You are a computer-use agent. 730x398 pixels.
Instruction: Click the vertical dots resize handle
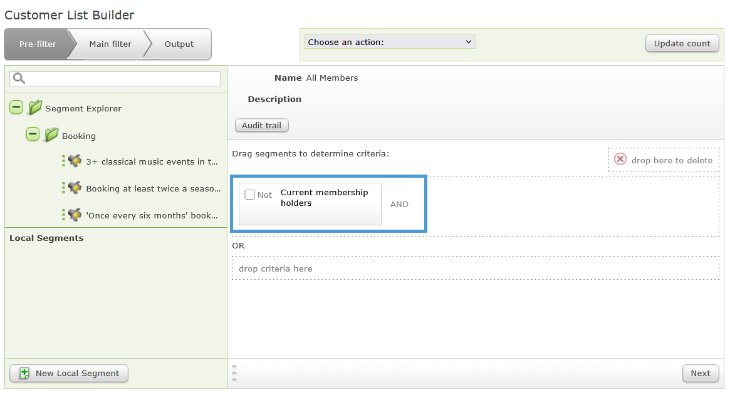(234, 373)
